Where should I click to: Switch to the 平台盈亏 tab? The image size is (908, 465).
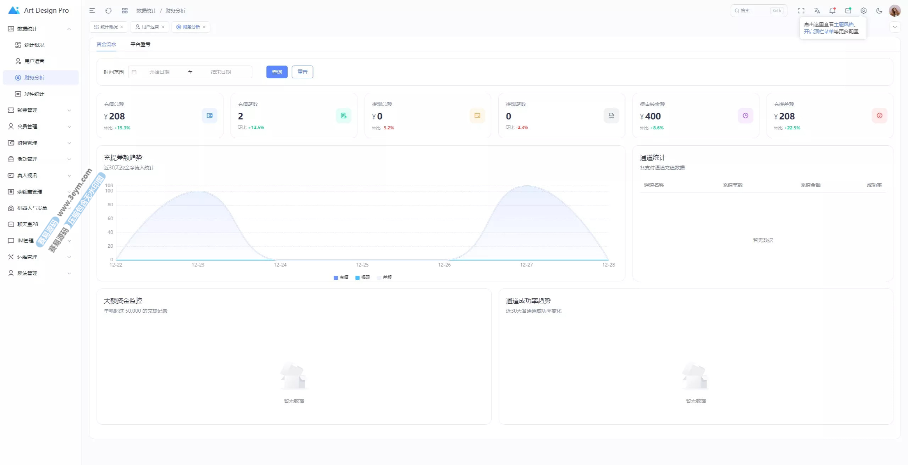click(140, 44)
